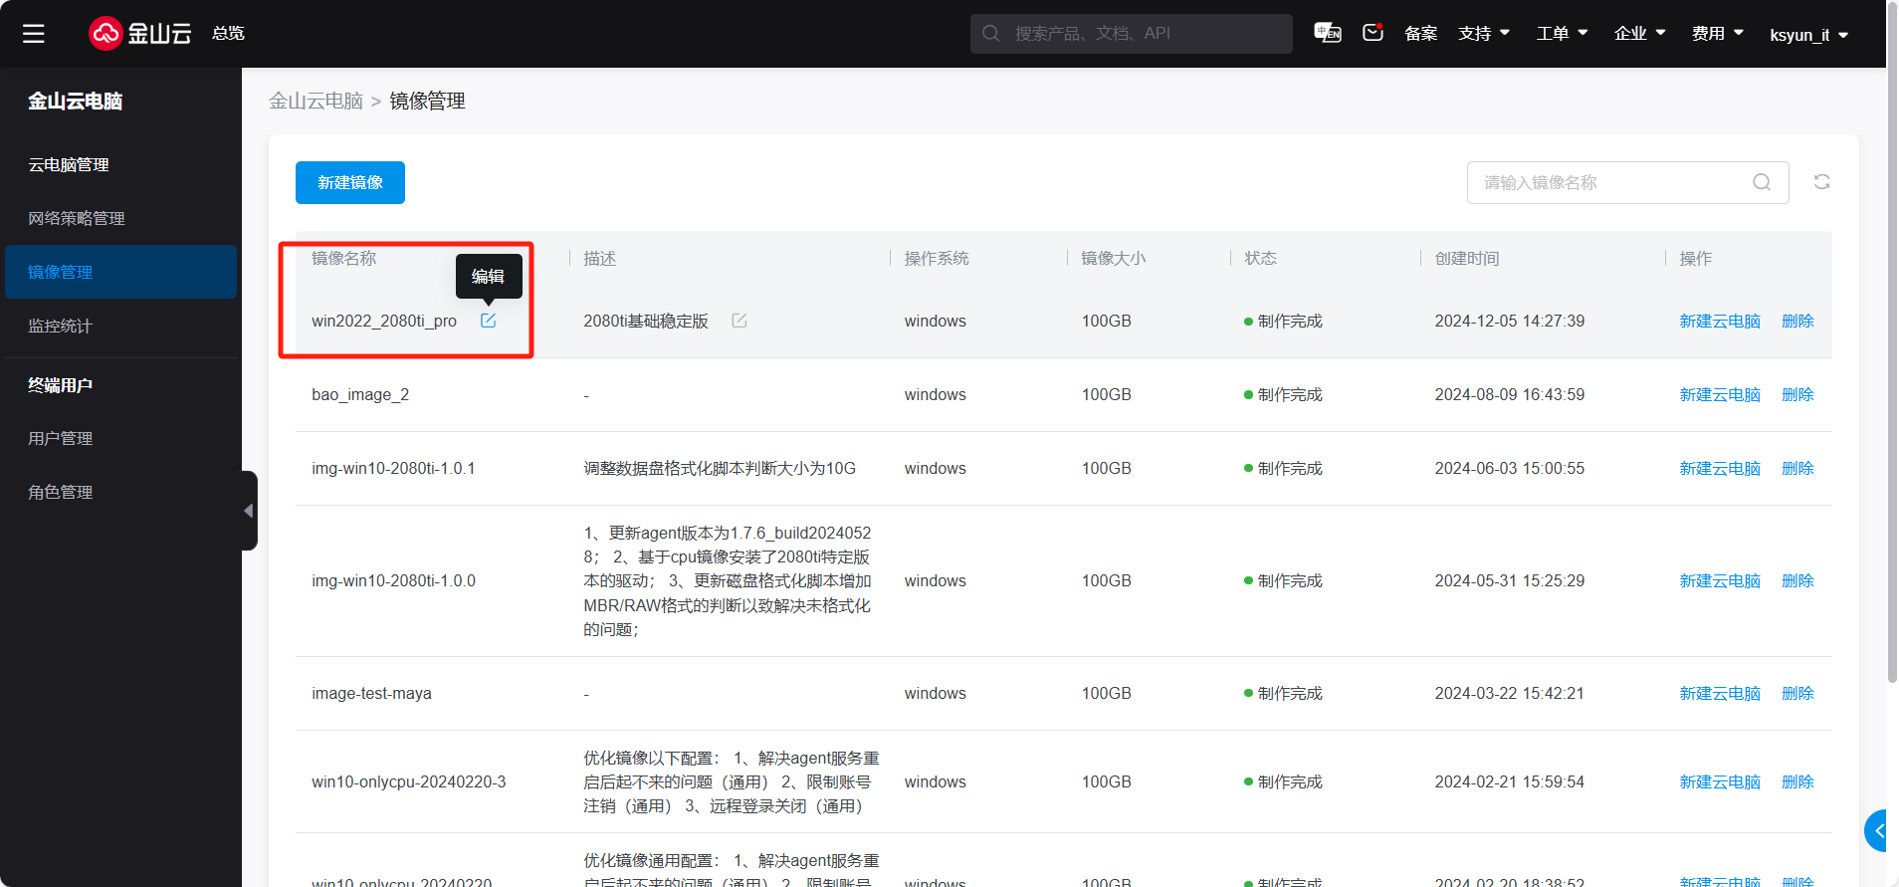This screenshot has width=1899, height=887.
Task: Open the message notifications icon
Action: (1372, 33)
